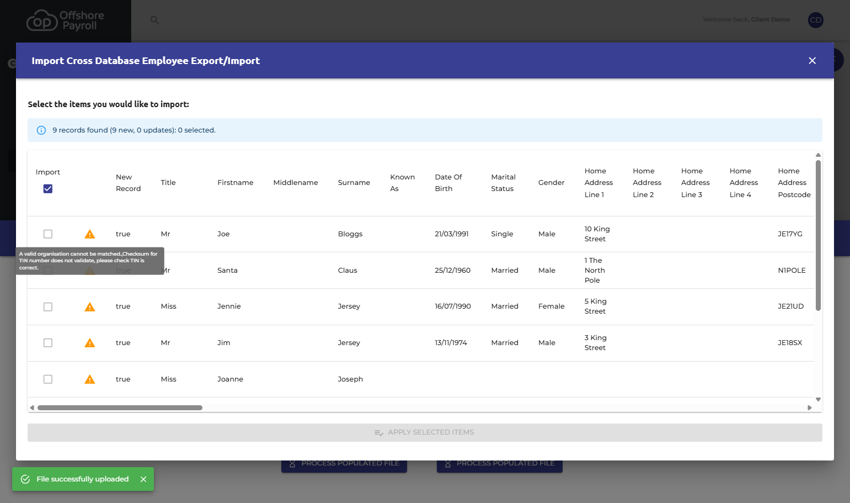
Task: Click the Offshore Payroll logo
Action: (66, 20)
